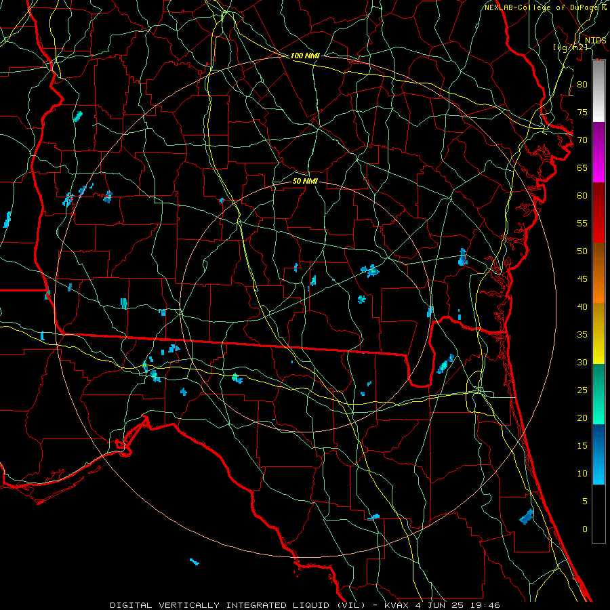The height and width of the screenshot is (610, 610).
Task: Click the scale value 10
Action: tap(582, 474)
